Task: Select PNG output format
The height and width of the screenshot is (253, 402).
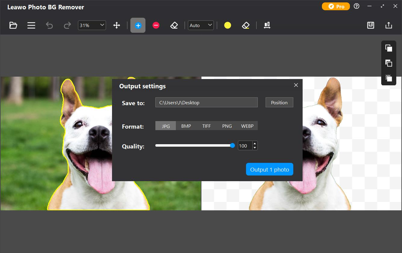Action: point(227,126)
